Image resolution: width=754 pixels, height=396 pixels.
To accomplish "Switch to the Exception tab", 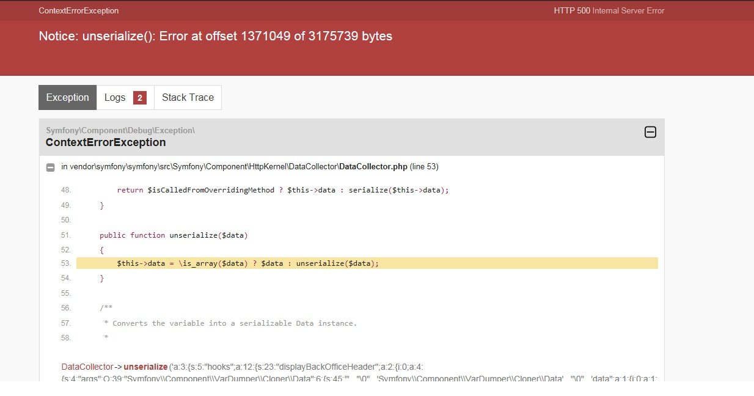I will pos(67,98).
